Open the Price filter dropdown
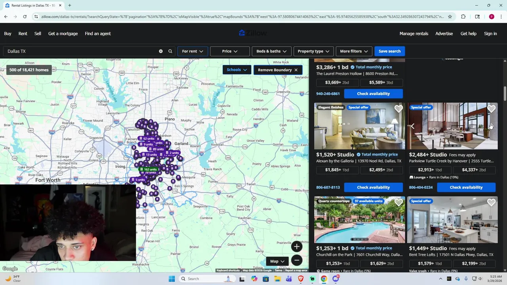This screenshot has width=507, height=285. click(x=230, y=51)
